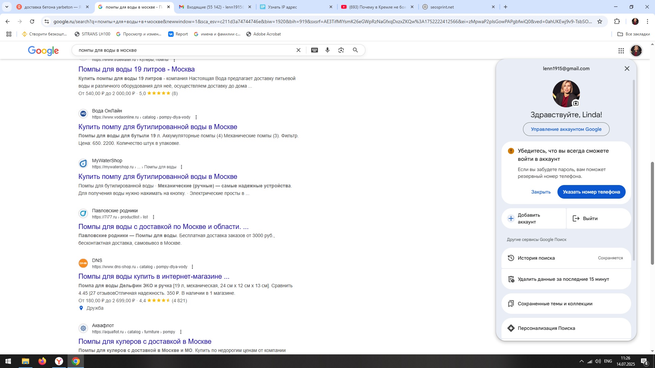Open Помпы для воды с доставкой result
655x368 pixels.
click(163, 227)
